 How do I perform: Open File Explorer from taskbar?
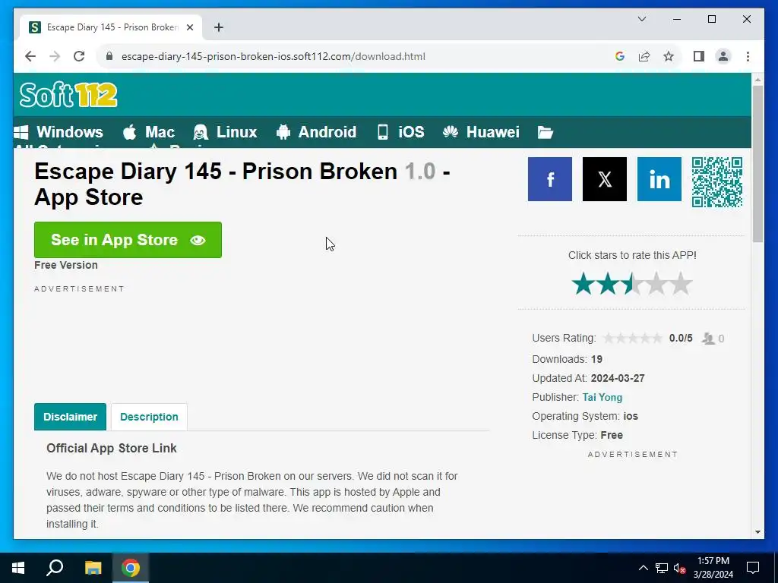(x=93, y=568)
